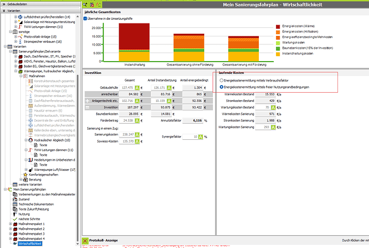Open Texte under Hydraulischer Abgleich (10)

coord(43,145)
